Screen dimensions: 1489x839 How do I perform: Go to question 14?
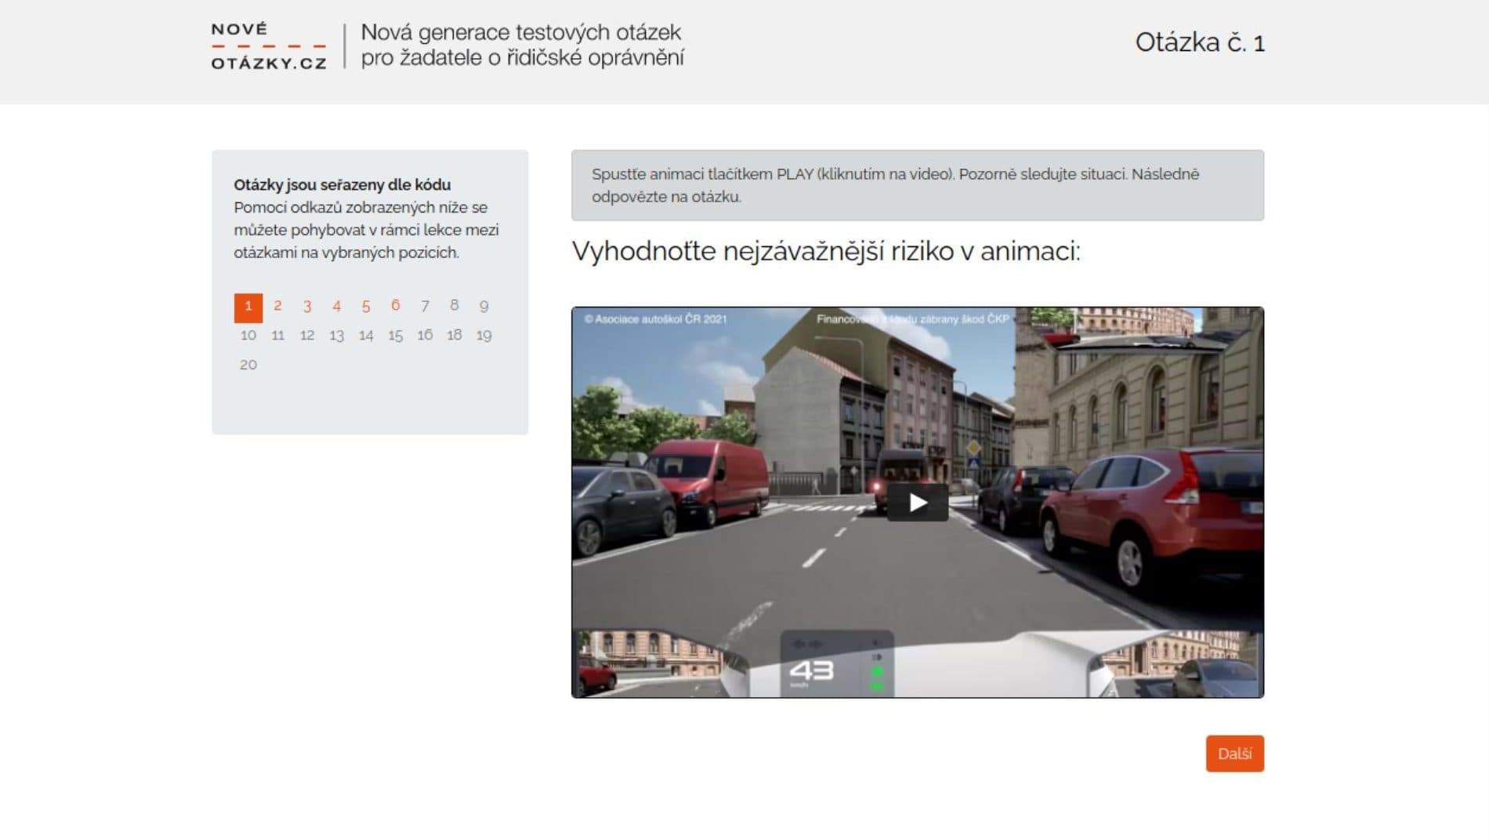click(365, 335)
